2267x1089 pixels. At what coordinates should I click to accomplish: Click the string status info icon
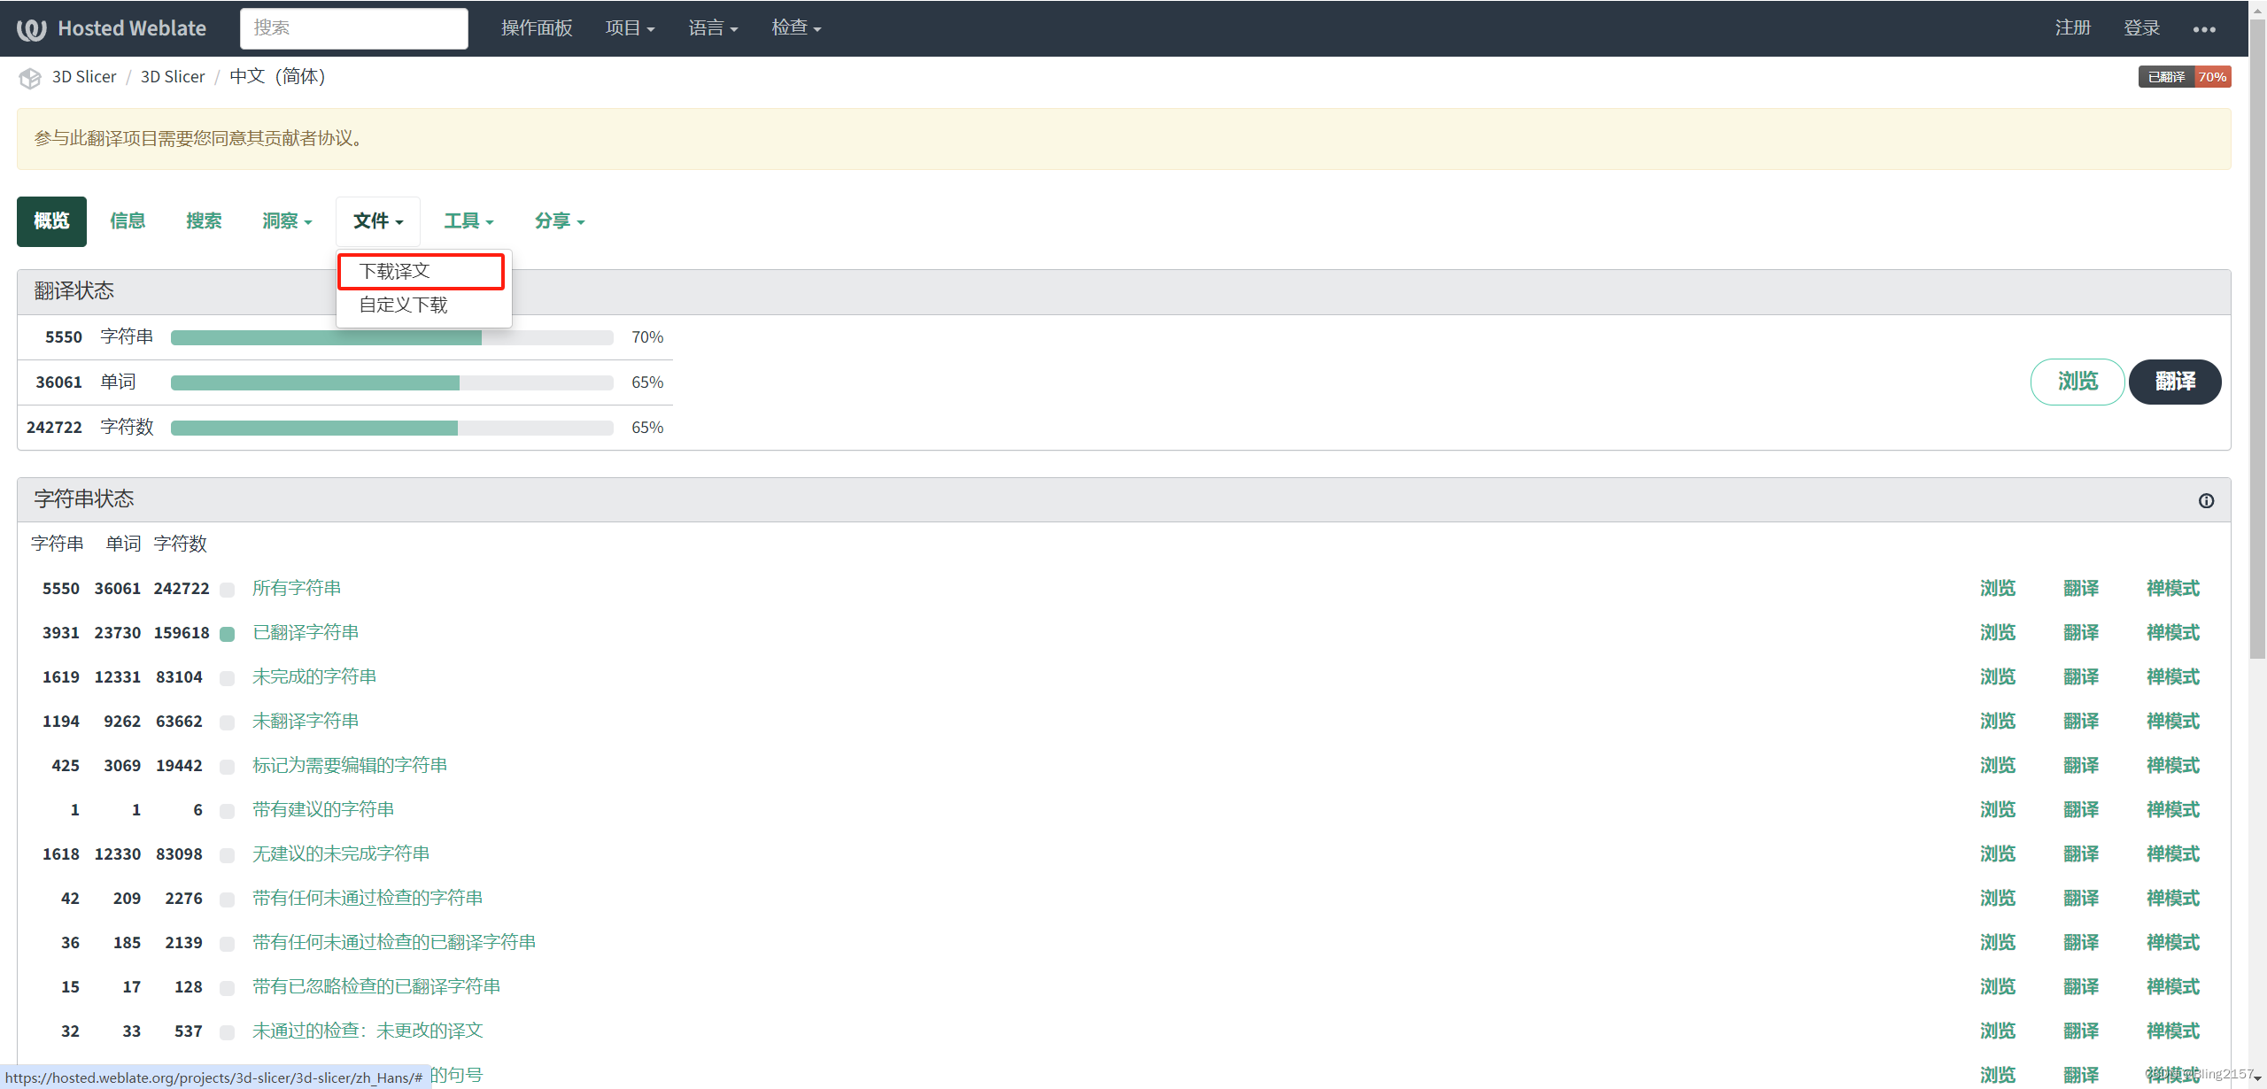(2206, 500)
